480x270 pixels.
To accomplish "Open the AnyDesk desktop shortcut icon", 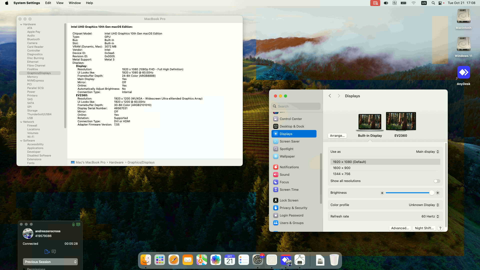I will pos(463,72).
